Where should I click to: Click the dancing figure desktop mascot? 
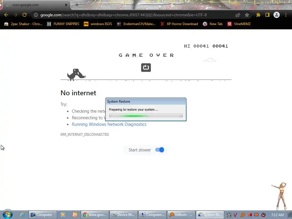281,196
